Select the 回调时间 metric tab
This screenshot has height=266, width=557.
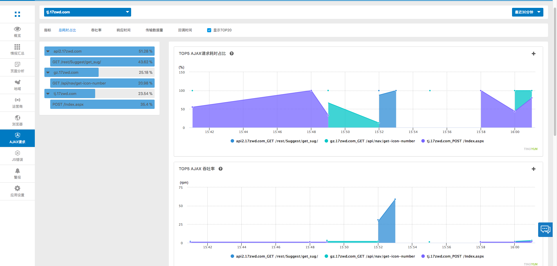pos(185,30)
